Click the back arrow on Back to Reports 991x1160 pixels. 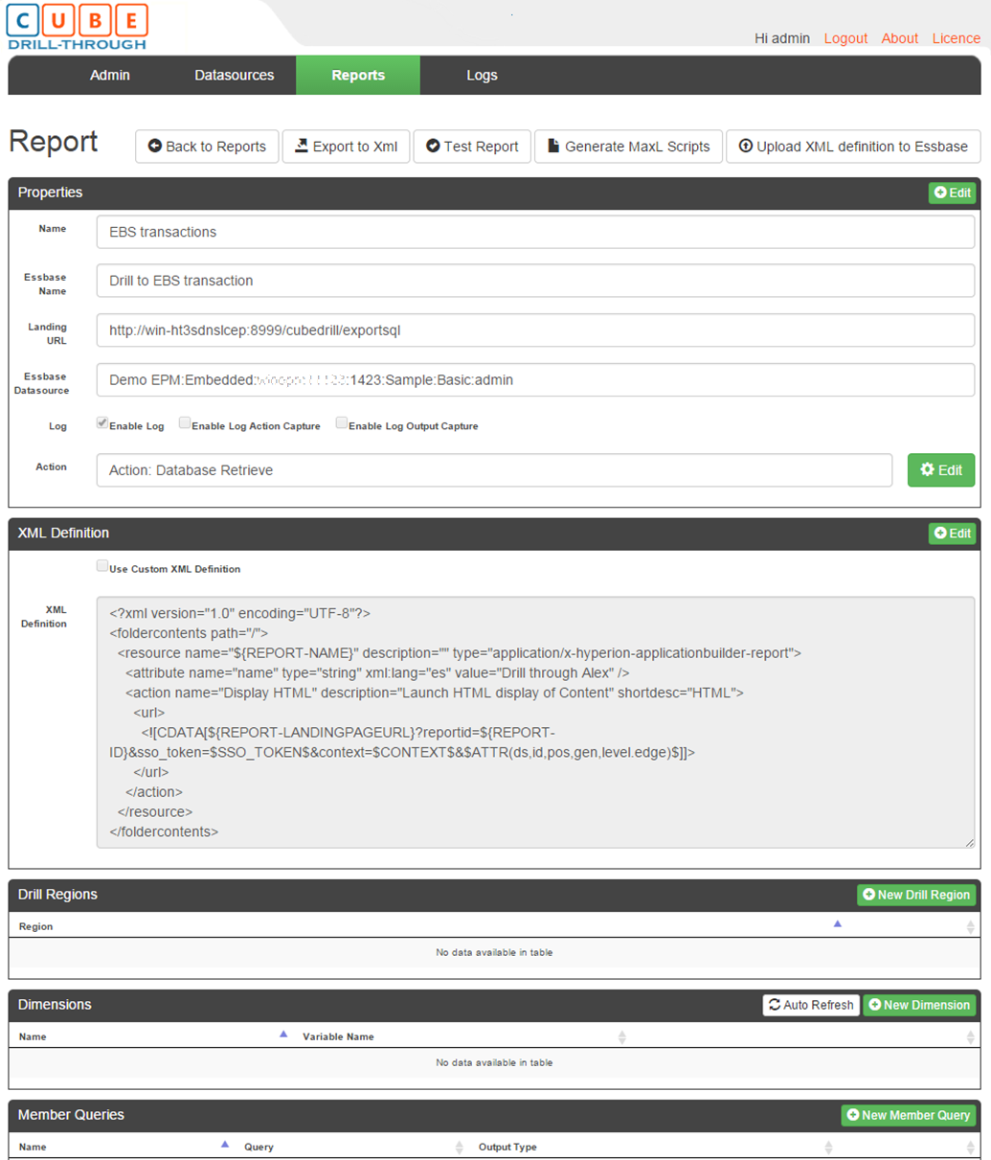(x=155, y=147)
